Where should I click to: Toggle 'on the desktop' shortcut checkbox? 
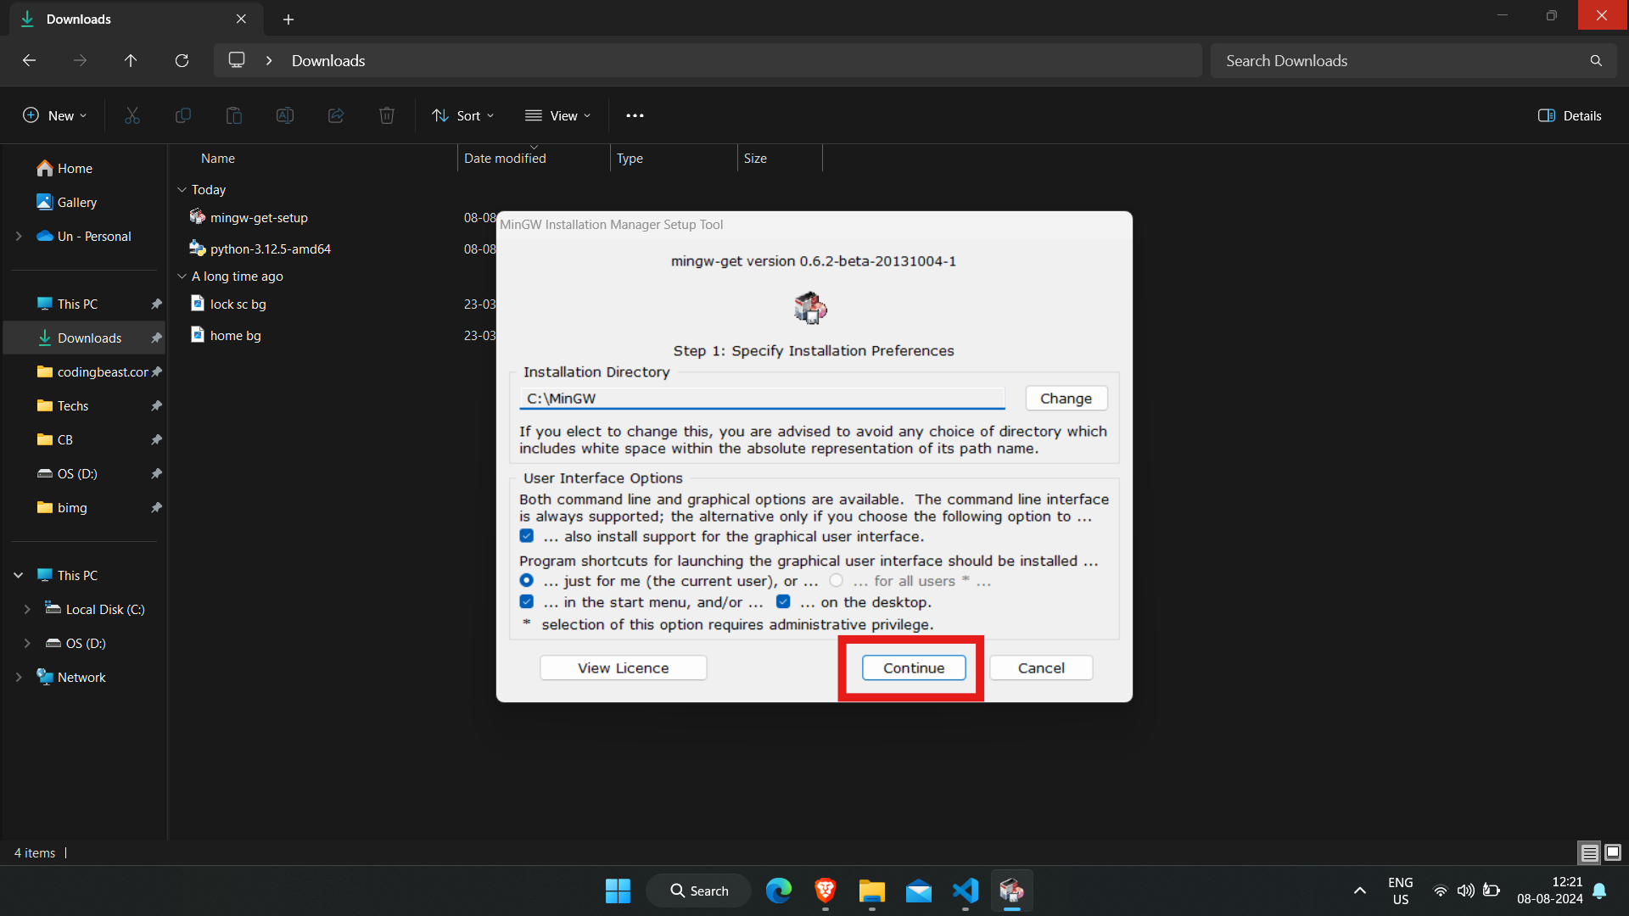pyautogui.click(x=783, y=601)
